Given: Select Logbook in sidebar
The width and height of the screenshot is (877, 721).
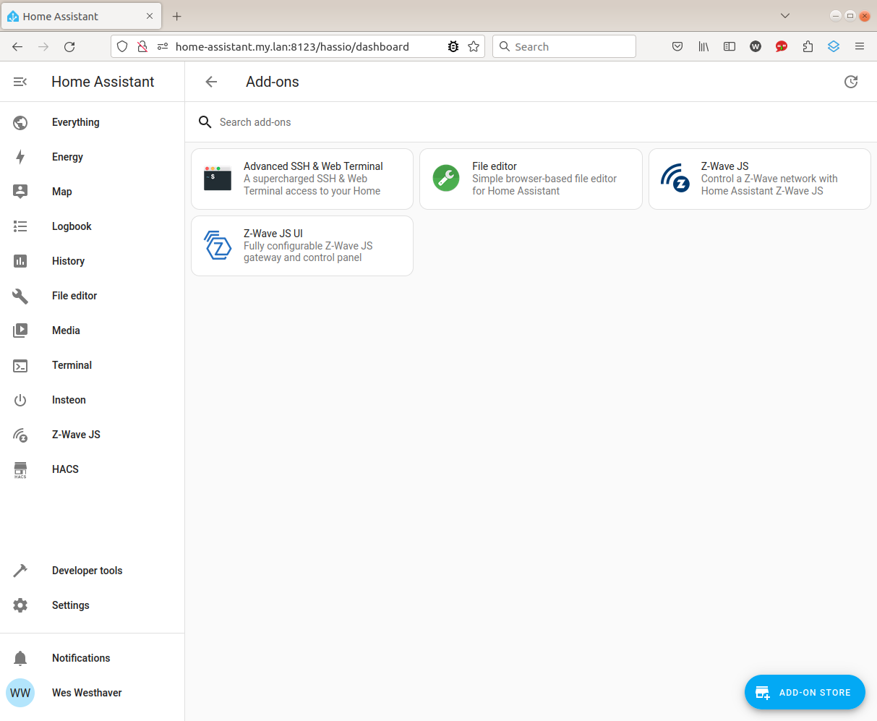Looking at the screenshot, I should coord(72,226).
